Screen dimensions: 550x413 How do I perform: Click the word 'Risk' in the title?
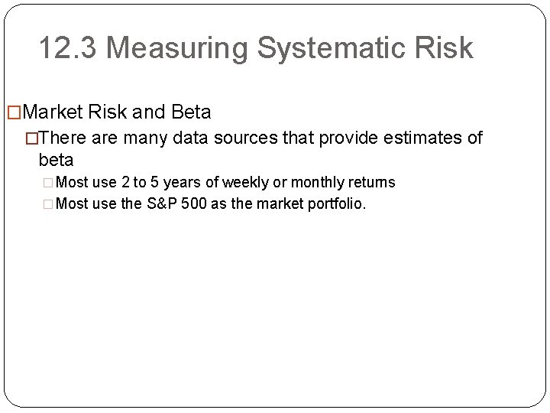pyautogui.click(x=444, y=47)
